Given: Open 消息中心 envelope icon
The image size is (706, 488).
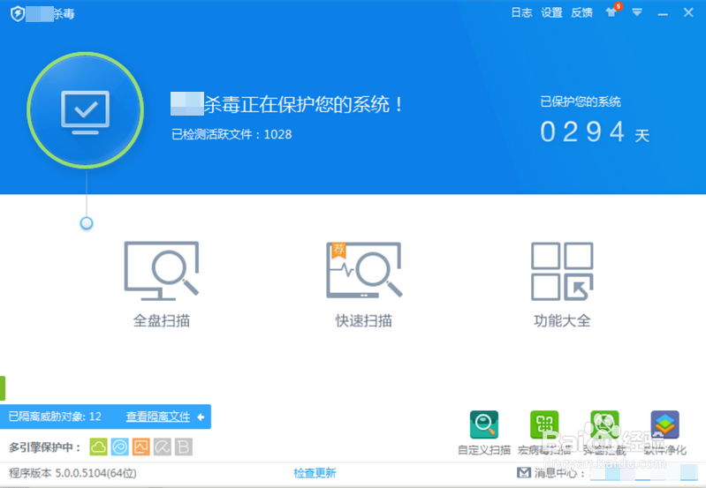Looking at the screenshot, I should point(524,473).
